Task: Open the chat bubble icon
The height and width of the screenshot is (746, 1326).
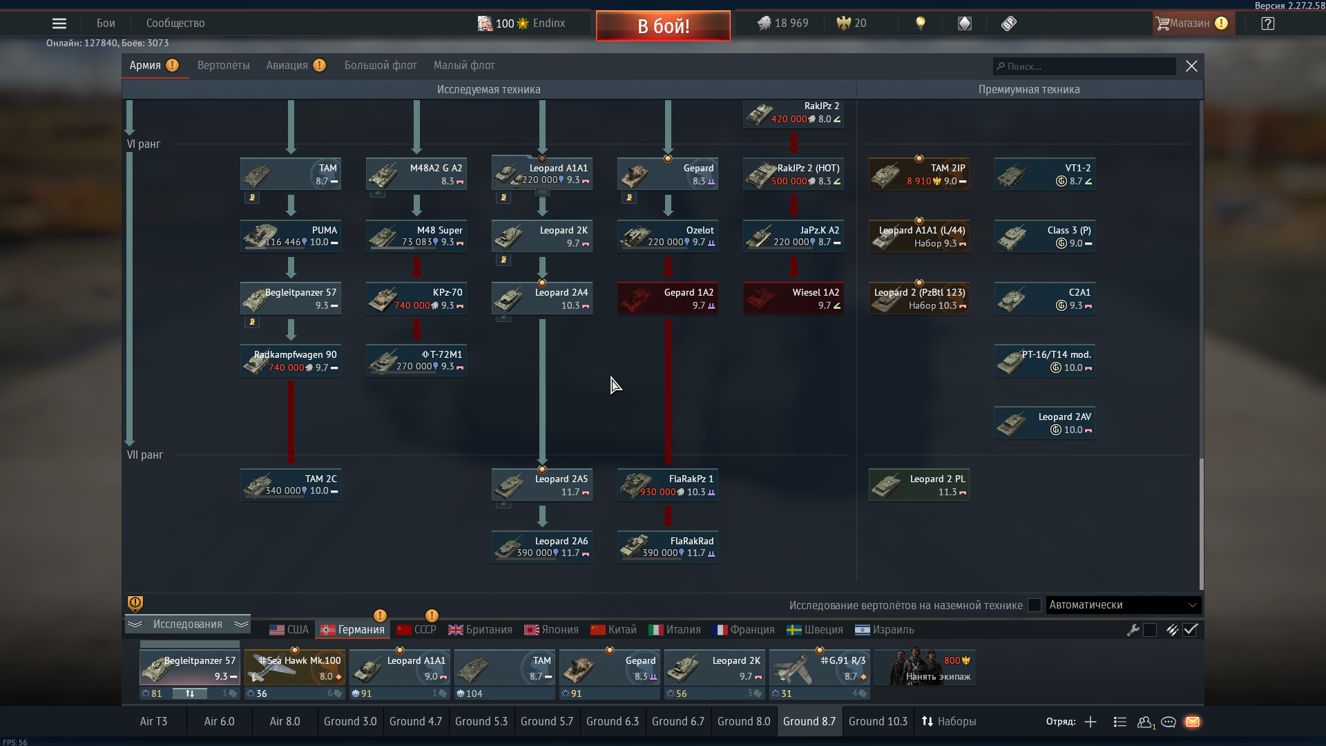Action: [1169, 722]
